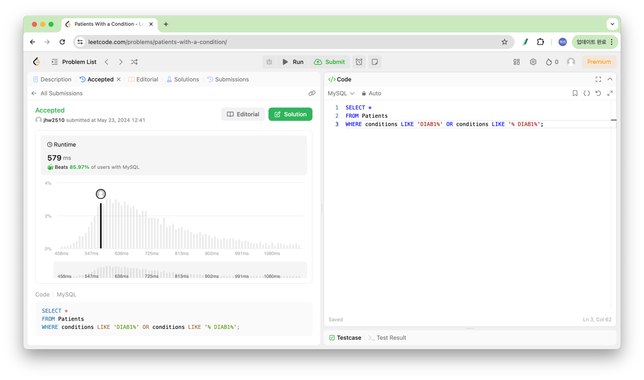Open the timer alarm clock icon
Screen dimensions: 644x380
tap(359, 62)
